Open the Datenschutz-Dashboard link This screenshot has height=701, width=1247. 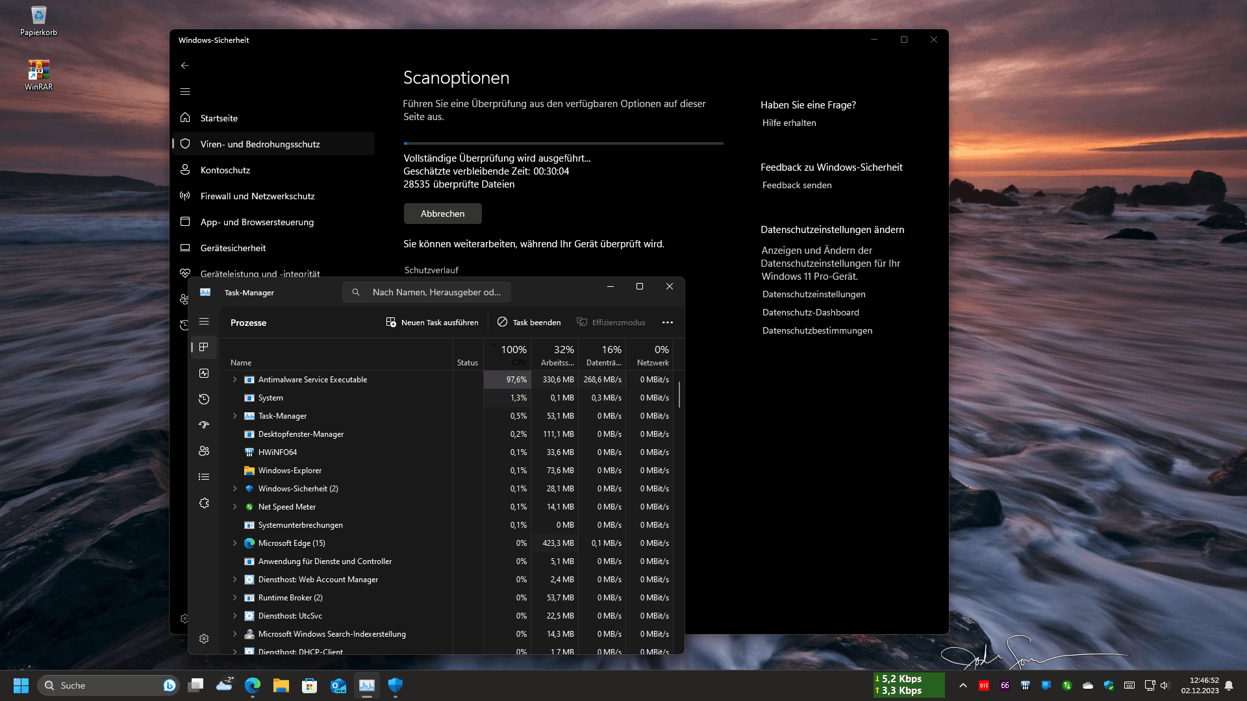810,312
